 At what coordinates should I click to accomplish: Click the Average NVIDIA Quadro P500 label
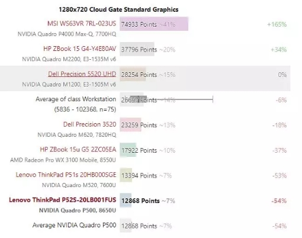[74, 225]
